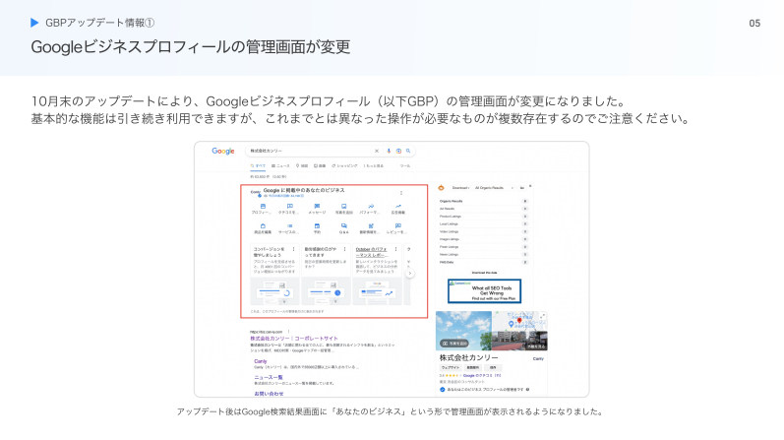Click the 保存 button in knowledge panel

tap(493, 367)
